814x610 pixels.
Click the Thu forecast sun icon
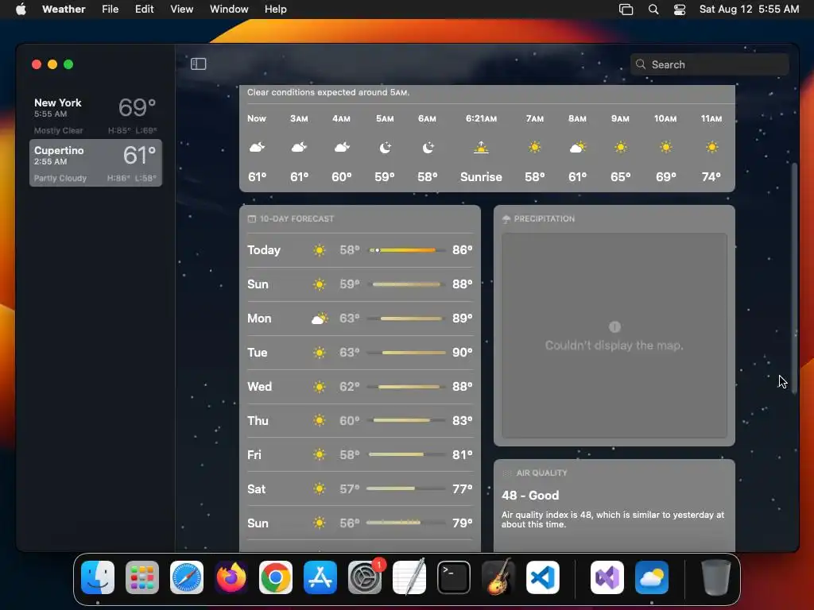coord(320,421)
